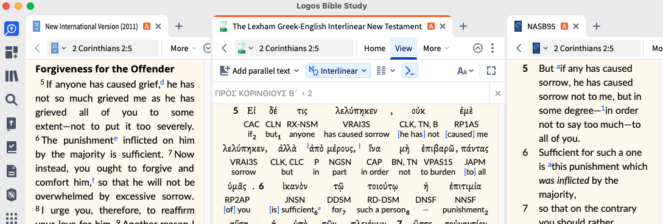This screenshot has height=224, width=663.
Task: Go back in the NIV panel
Action: (37, 48)
